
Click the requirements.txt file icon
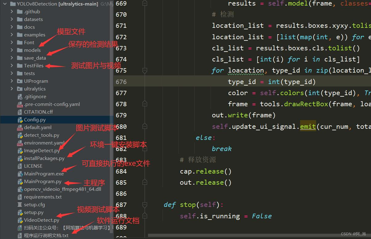(x=20, y=197)
